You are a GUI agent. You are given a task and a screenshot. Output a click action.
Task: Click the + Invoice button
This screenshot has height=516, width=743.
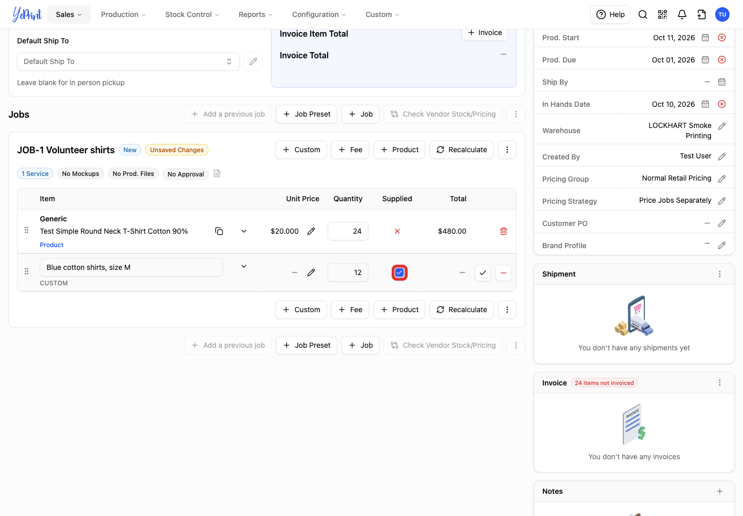[485, 33]
